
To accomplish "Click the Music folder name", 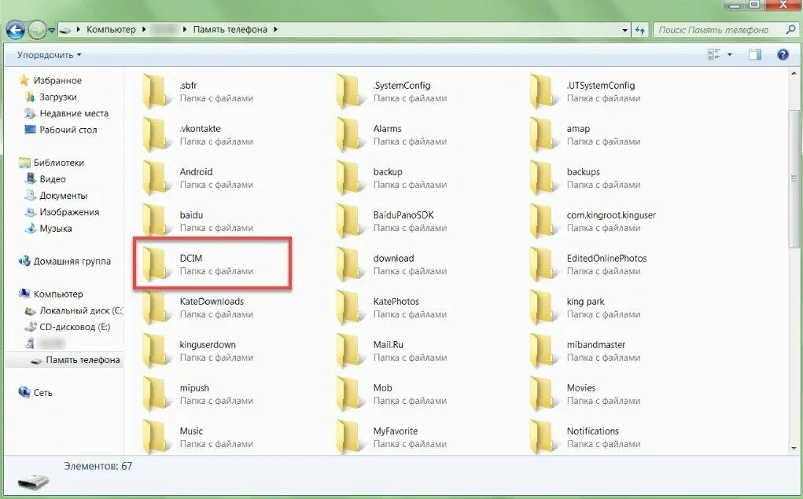I will point(191,431).
